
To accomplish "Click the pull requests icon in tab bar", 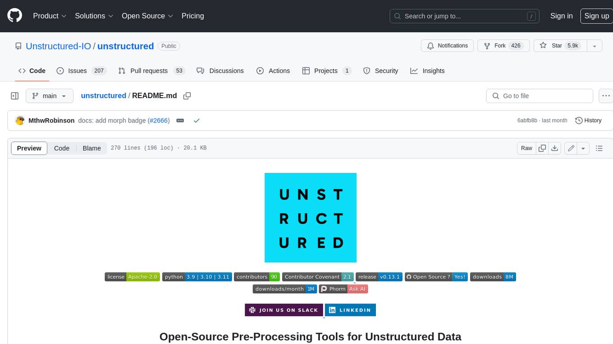I will click(122, 71).
